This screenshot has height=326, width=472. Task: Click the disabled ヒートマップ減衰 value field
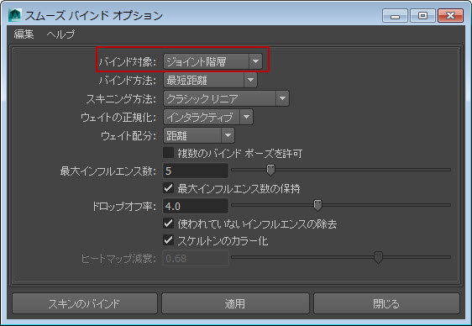(196, 258)
